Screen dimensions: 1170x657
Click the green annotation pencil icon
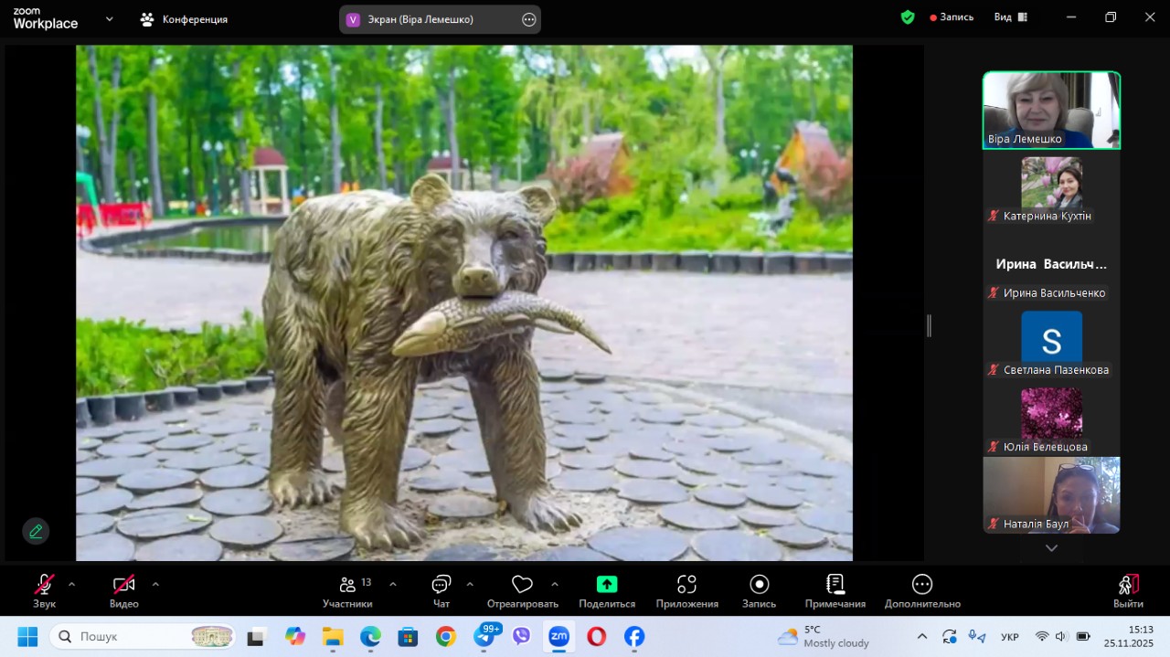coord(36,531)
